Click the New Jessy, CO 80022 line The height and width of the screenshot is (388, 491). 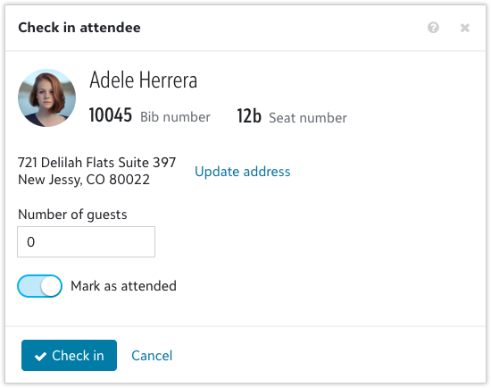coord(84,180)
